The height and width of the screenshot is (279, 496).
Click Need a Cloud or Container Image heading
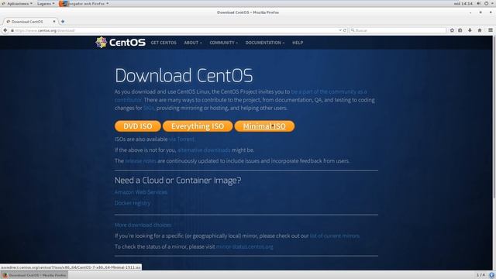[x=177, y=181]
